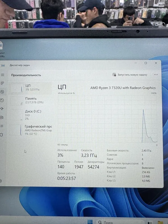
Task: Click the 'Включено' virtualization value
Action: [x=148, y=168]
